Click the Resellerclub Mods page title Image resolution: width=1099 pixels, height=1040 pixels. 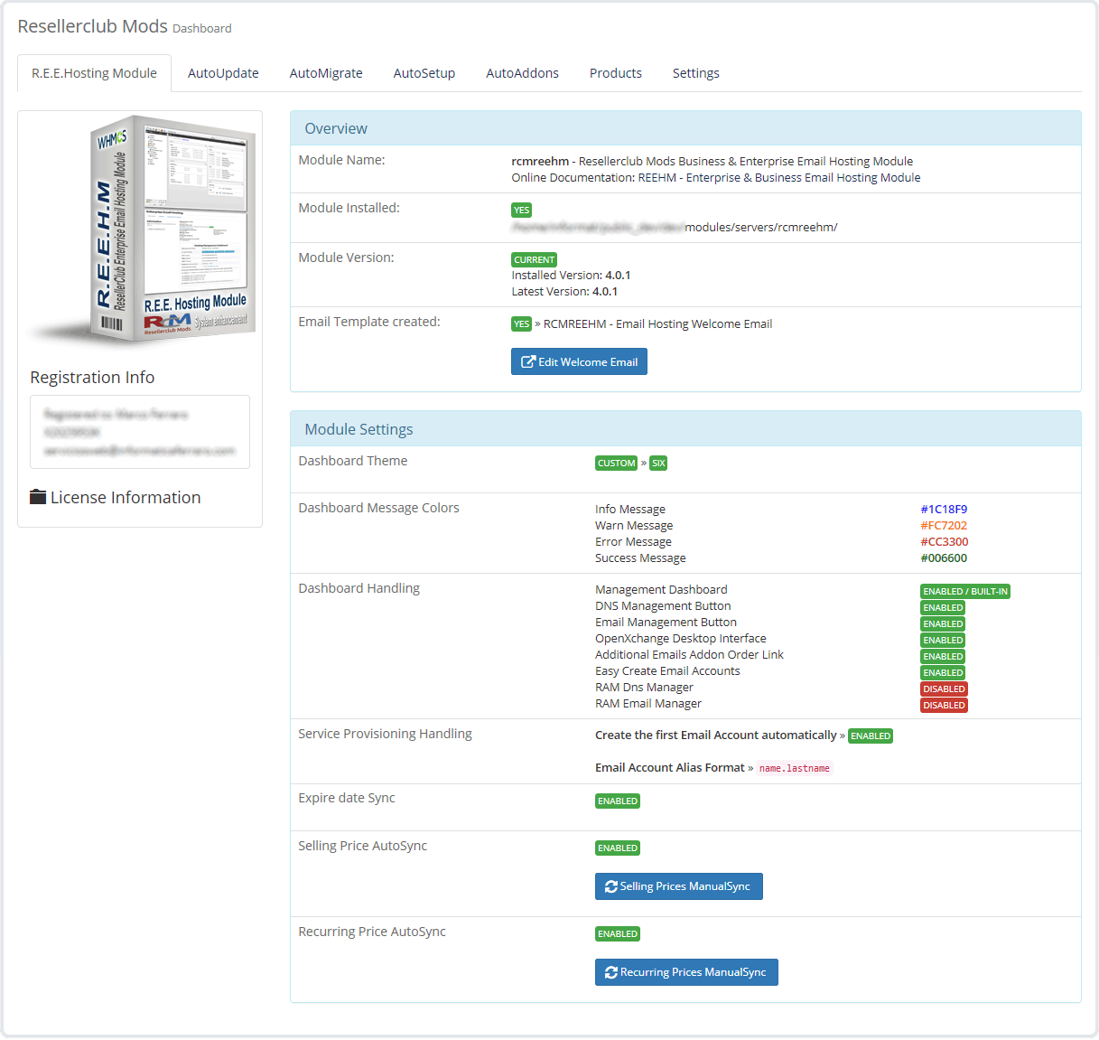[92, 26]
